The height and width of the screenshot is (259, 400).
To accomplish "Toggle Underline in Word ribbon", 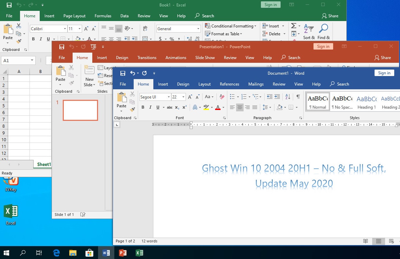I will pos(158,107).
